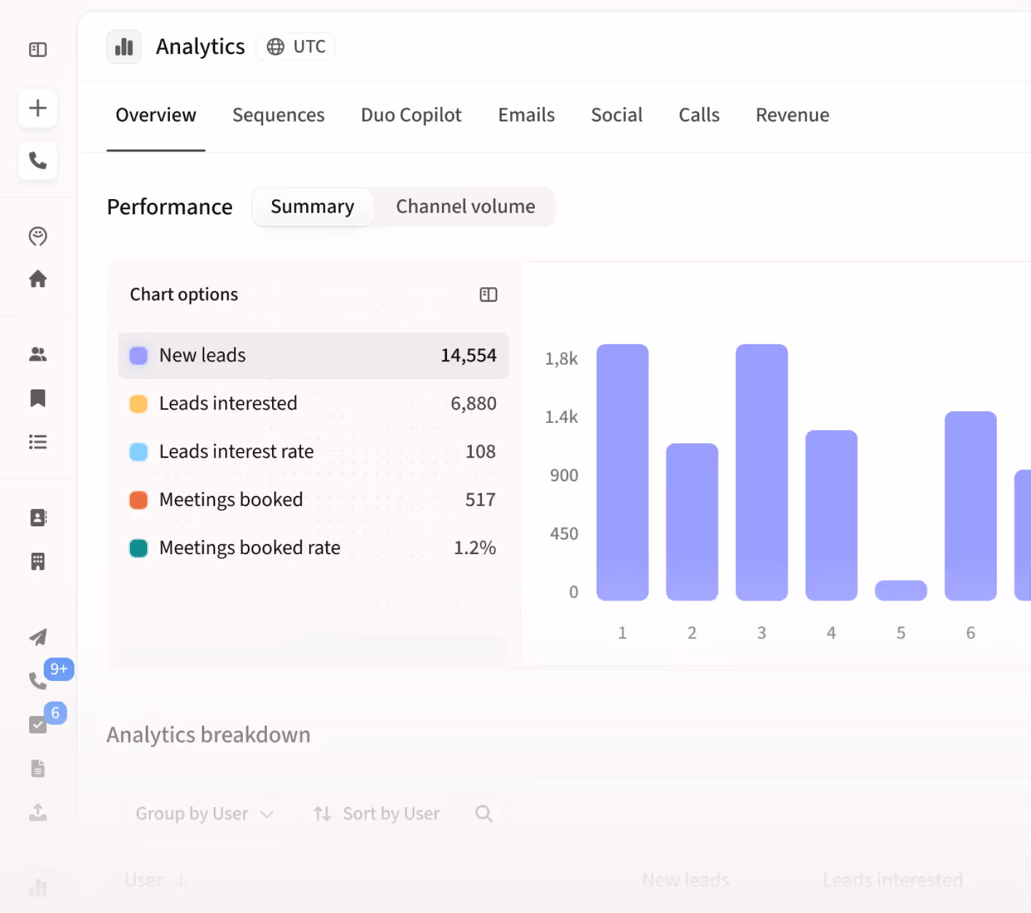The image size is (1031, 913).
Task: Open the Companies building icon
Action: (37, 561)
